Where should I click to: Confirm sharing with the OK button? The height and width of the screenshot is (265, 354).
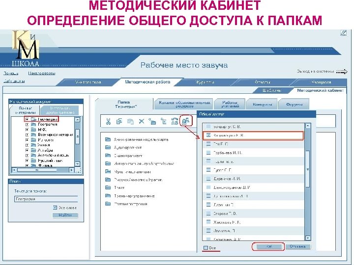[x=269, y=246]
